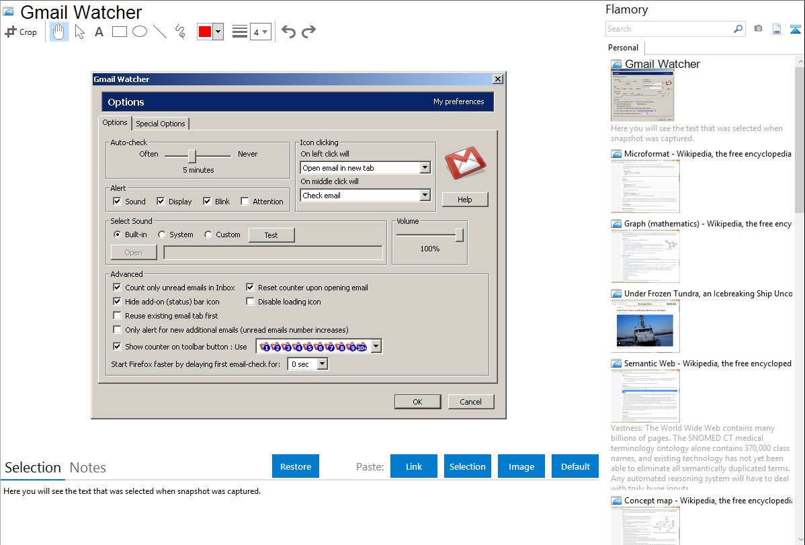Screen dimensions: 805x545
Task: Pick the freehand drawing tool
Action: (180, 32)
